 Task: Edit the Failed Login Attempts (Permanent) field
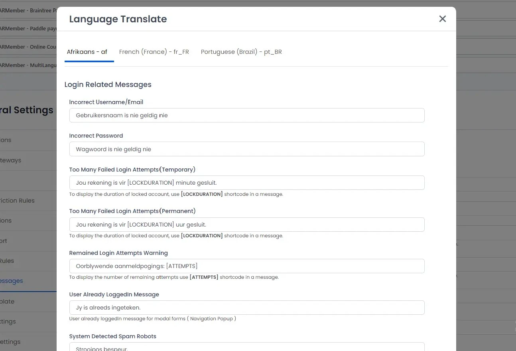click(246, 225)
